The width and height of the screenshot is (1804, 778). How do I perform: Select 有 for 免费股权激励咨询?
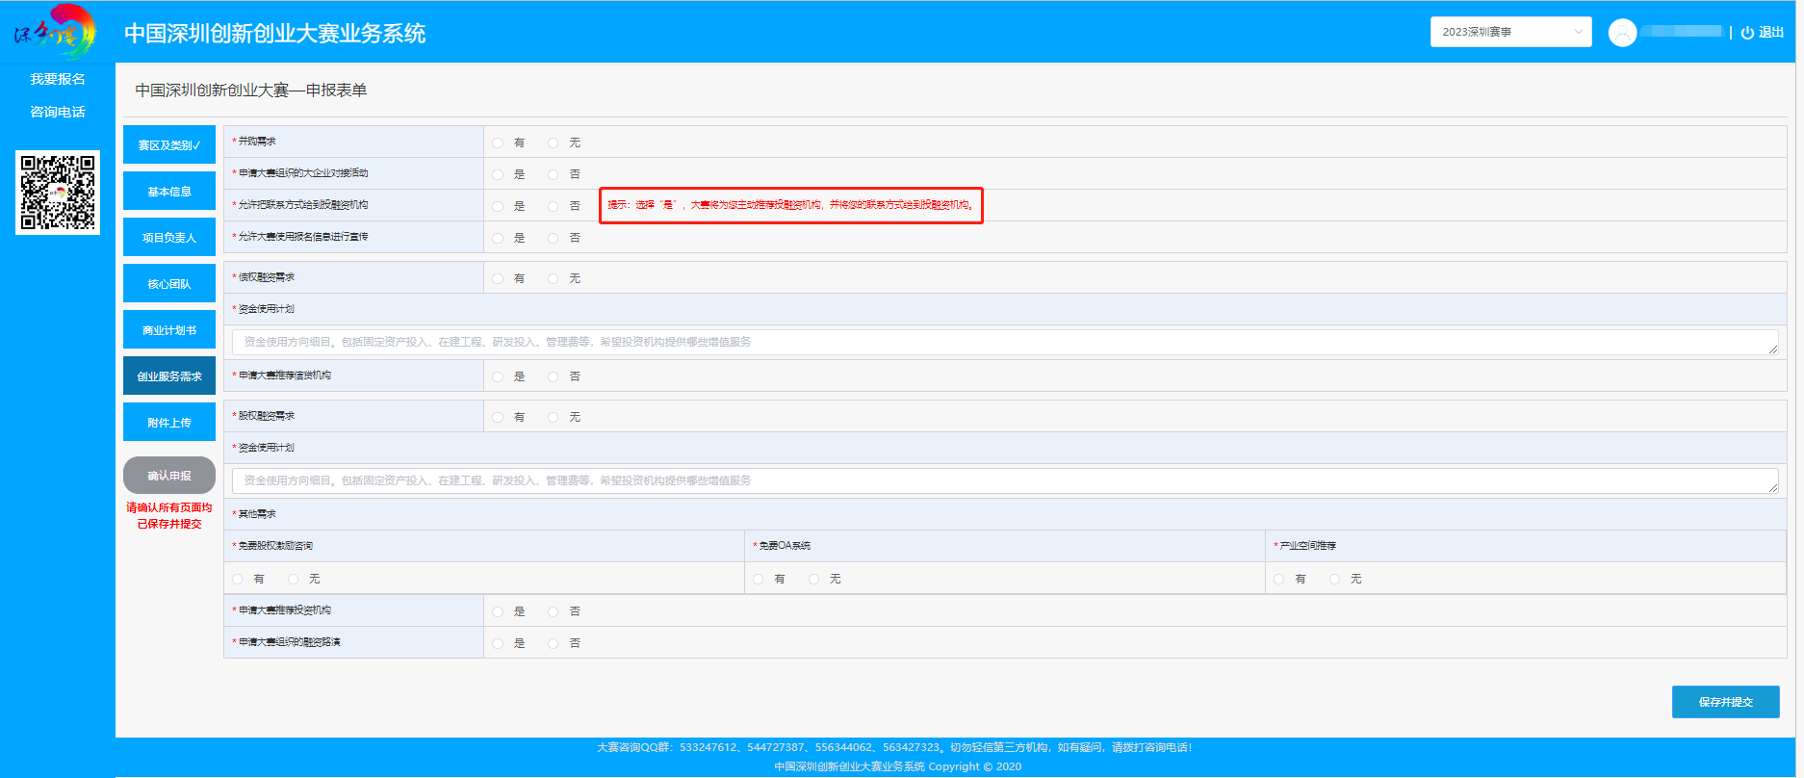coord(238,579)
